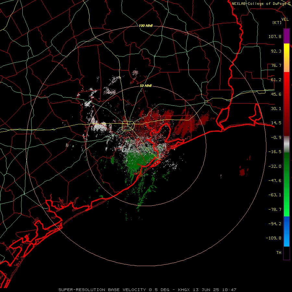292x292 pixels.
Task: Select the 30.1 velocity scale value
Action: pyautogui.click(x=276, y=109)
